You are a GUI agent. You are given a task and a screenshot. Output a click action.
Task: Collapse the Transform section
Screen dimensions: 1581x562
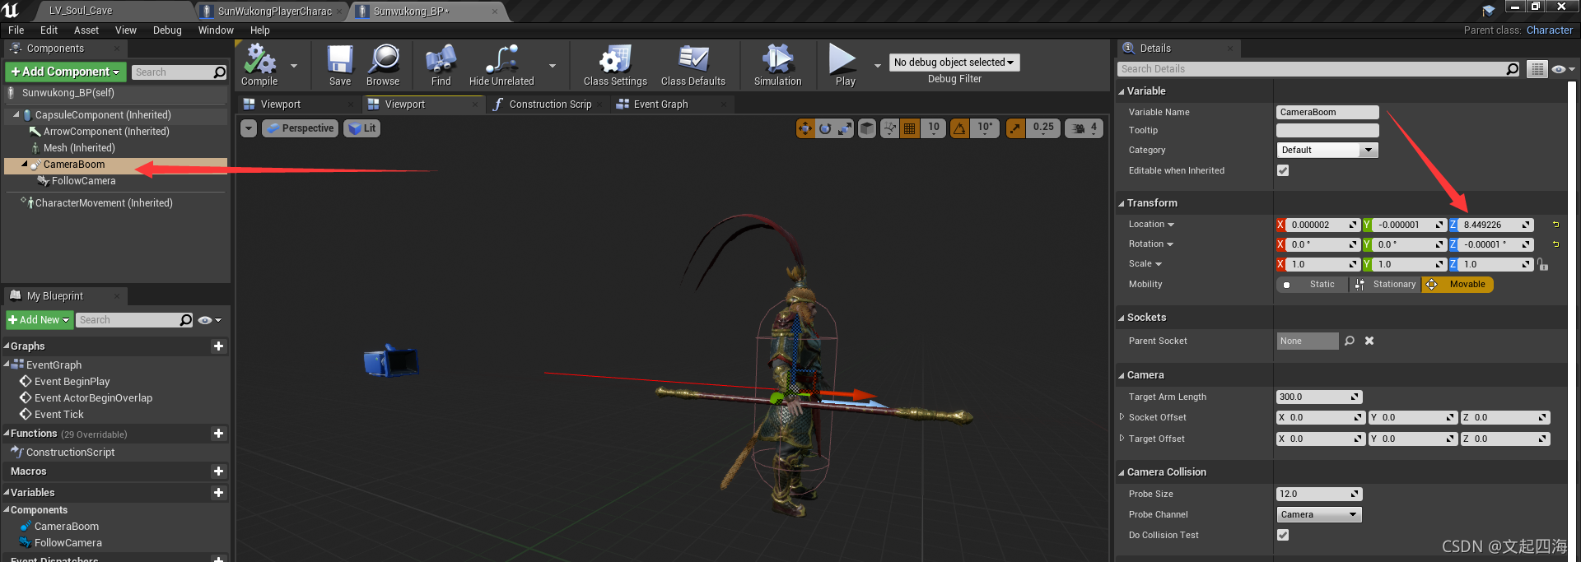(1122, 203)
